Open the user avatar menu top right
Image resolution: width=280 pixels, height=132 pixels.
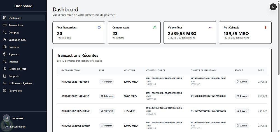[x=273, y=7]
